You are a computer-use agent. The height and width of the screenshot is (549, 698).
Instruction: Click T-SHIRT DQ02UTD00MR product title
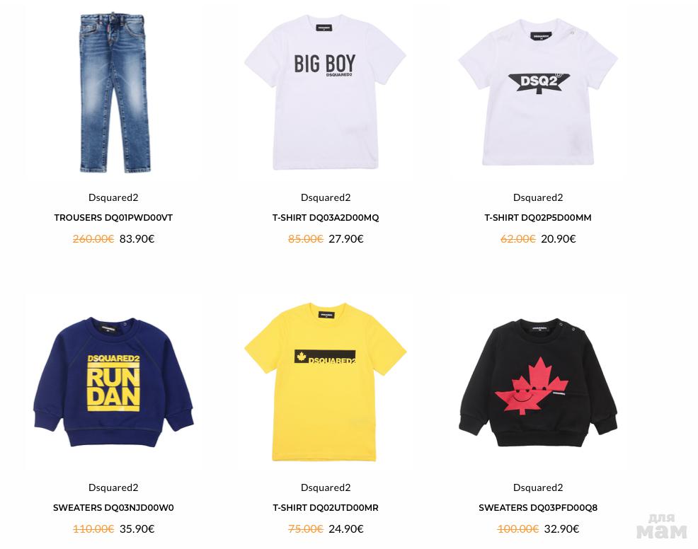click(326, 508)
